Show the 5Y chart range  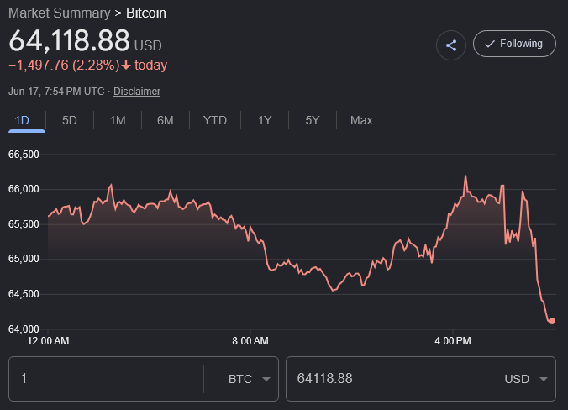(x=313, y=120)
